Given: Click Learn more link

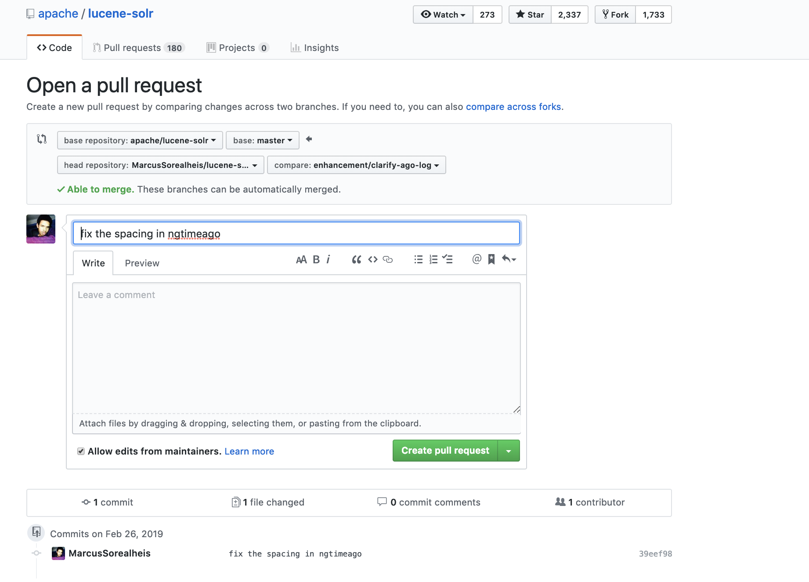Looking at the screenshot, I should 249,451.
